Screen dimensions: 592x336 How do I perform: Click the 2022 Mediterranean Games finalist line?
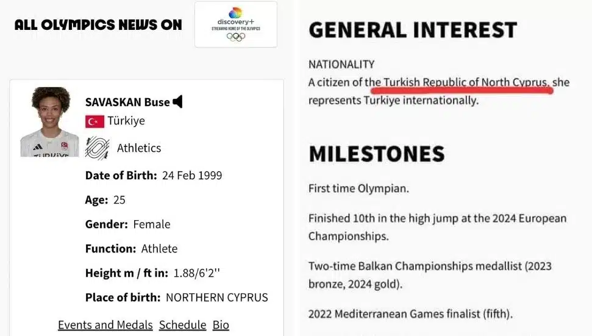410,315
